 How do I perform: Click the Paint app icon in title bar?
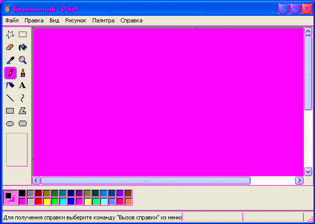tap(7, 9)
